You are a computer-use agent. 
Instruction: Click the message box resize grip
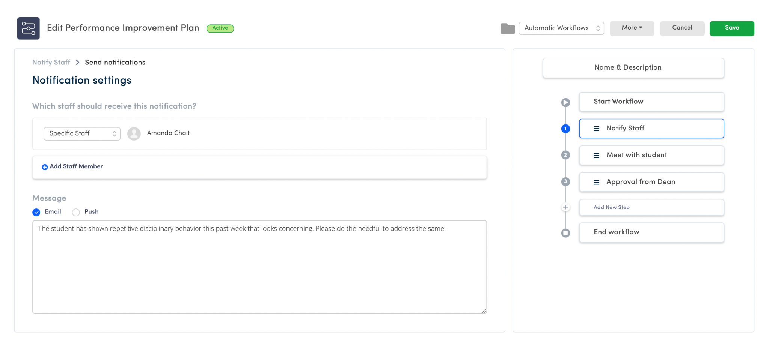coord(484,310)
